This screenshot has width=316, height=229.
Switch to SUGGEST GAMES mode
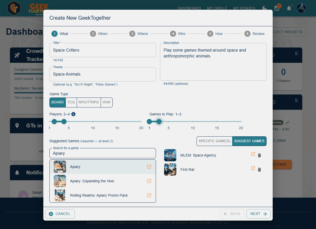pos(249,141)
